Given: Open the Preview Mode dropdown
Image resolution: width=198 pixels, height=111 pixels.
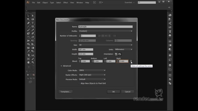Looking at the screenshot, I should pos(92,79).
